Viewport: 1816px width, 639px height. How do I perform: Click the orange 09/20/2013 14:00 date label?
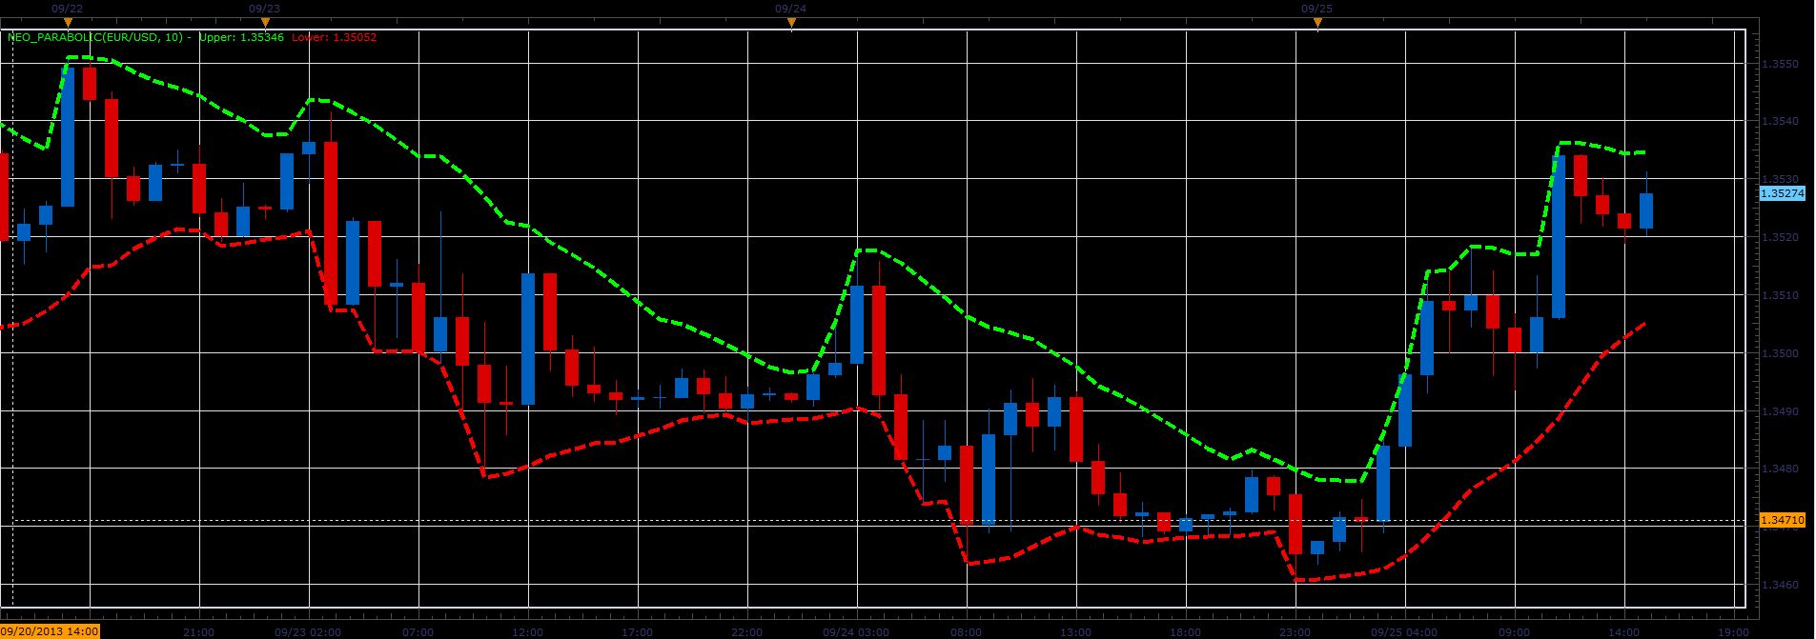click(x=50, y=631)
